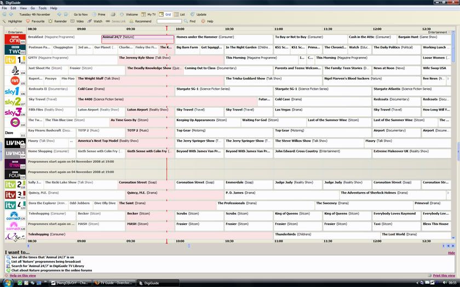Click left scroll arrow under grid
The width and height of the screenshot is (460, 287).
click(x=28, y=245)
